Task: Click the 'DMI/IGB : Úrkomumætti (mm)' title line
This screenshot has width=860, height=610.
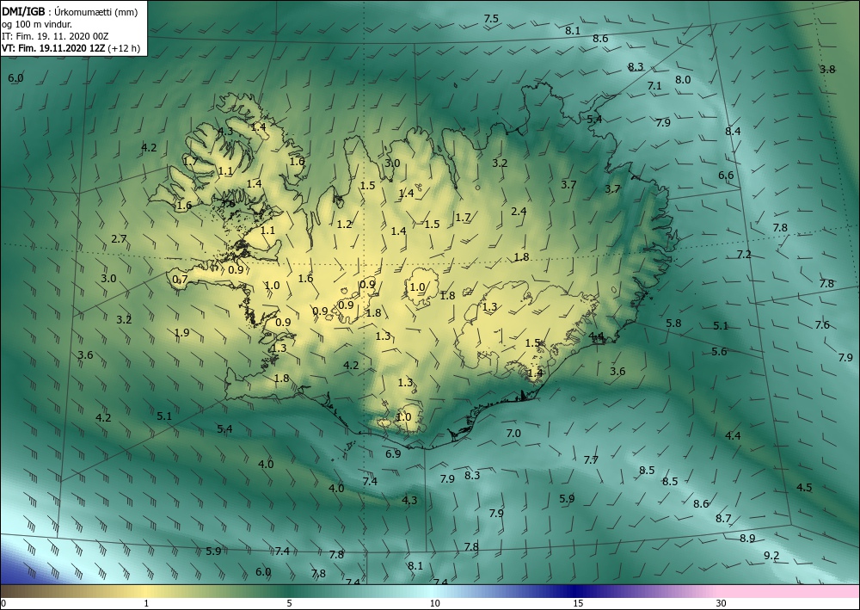Action: coord(70,11)
